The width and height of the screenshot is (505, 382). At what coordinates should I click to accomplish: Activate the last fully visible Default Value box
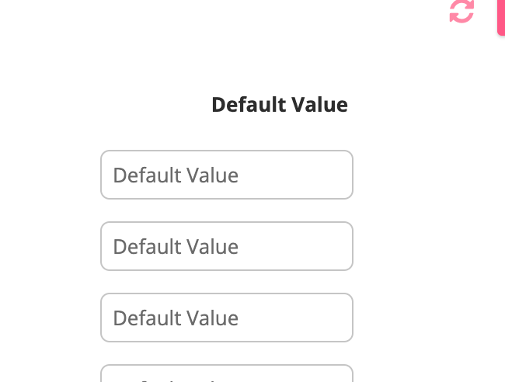coord(227,318)
